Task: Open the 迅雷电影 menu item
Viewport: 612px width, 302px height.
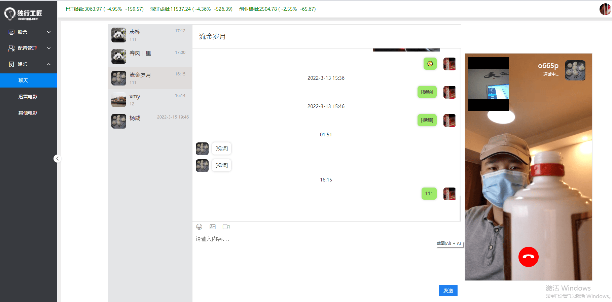Action: 28,97
